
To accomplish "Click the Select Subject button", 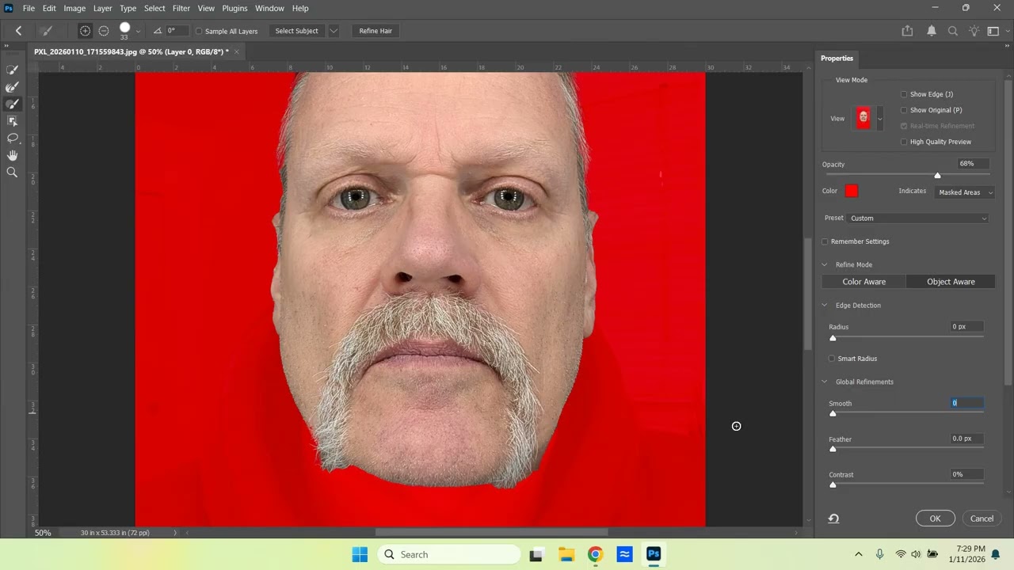I will [x=296, y=31].
